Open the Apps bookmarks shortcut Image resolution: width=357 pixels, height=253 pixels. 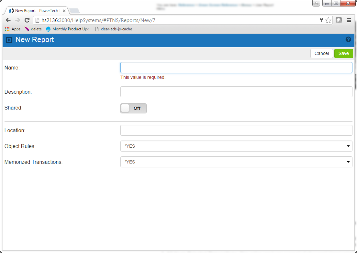point(13,29)
